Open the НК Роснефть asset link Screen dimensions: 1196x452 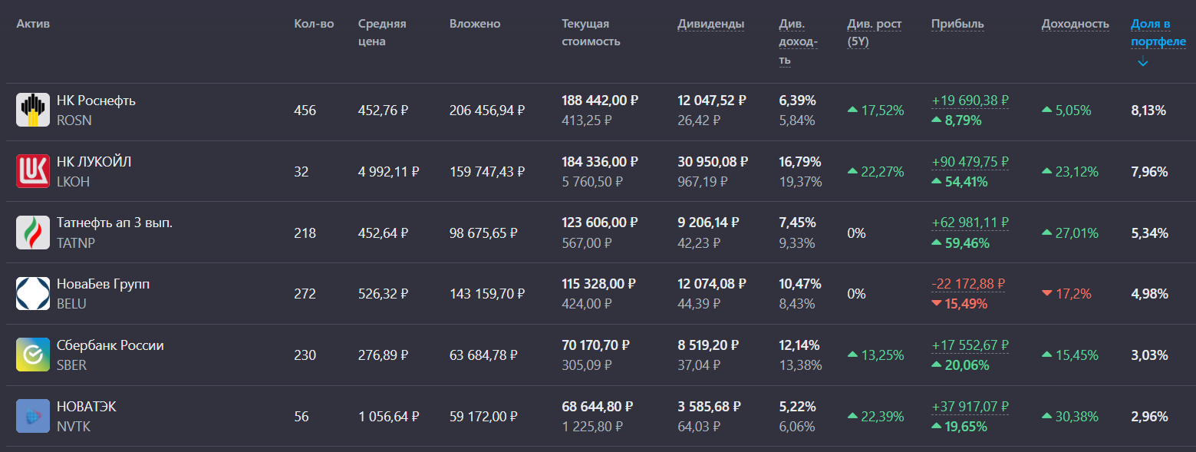[96, 101]
